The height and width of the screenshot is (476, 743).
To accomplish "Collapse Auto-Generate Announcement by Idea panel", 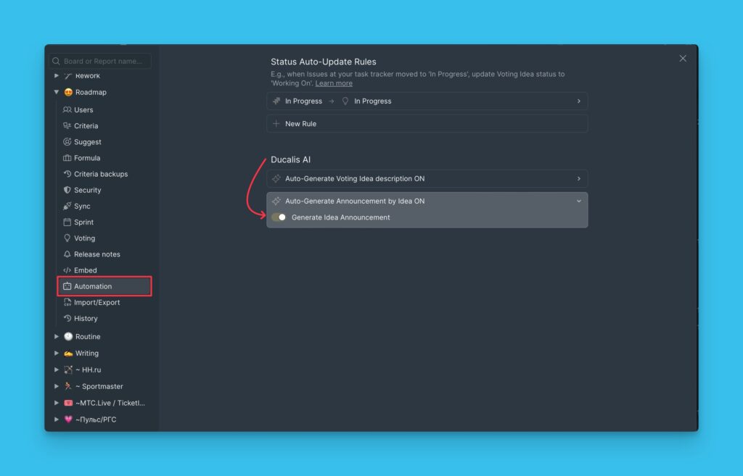I will (x=578, y=201).
